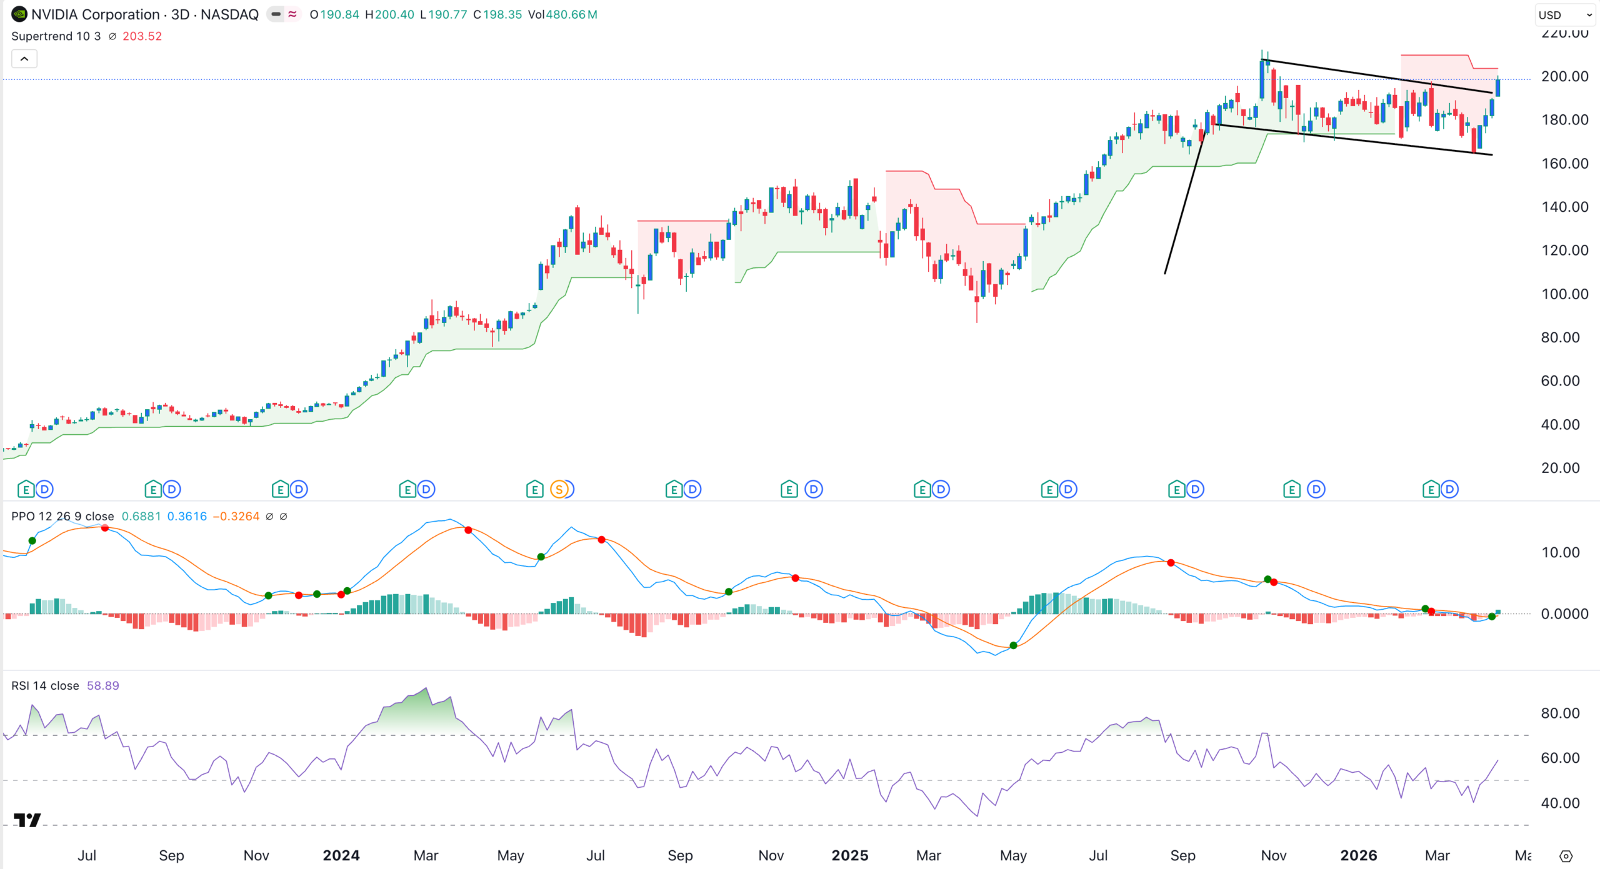Image resolution: width=1600 pixels, height=869 pixels.
Task: Click the TradingView logo watermark
Action: [28, 822]
